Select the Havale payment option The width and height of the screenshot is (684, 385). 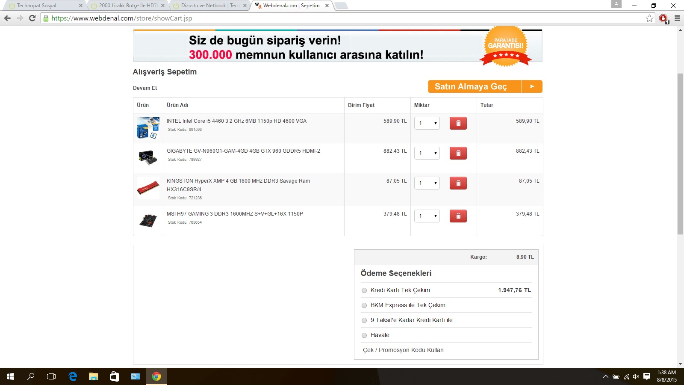tap(364, 335)
